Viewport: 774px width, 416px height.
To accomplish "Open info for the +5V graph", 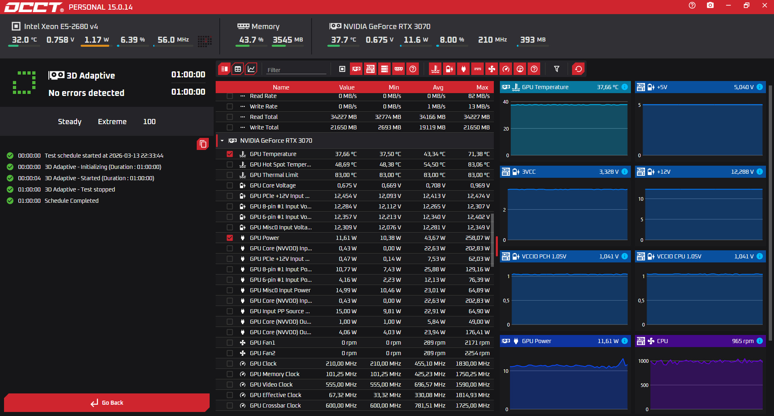I will [x=760, y=87].
